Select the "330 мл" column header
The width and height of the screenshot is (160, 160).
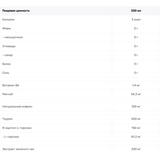point(136,11)
